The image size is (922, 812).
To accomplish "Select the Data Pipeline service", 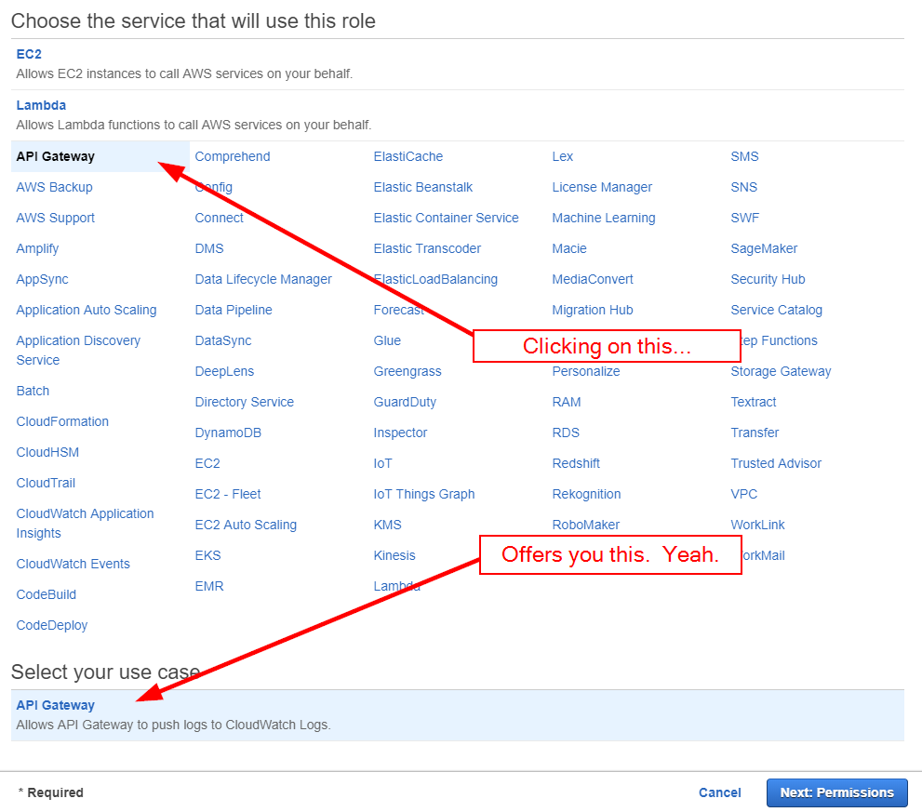I will (x=233, y=310).
